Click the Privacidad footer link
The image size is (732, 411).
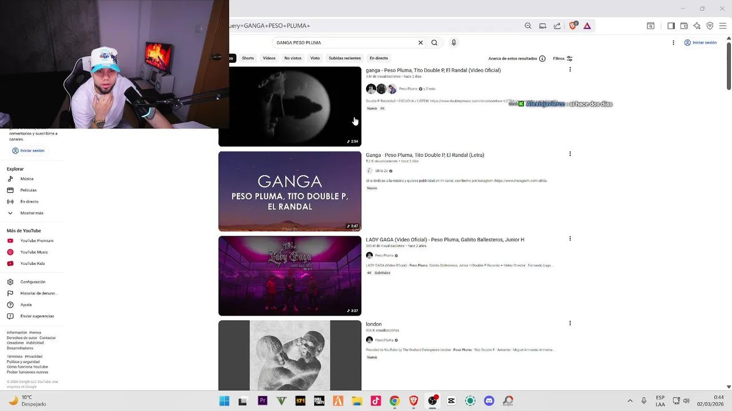tap(34, 357)
